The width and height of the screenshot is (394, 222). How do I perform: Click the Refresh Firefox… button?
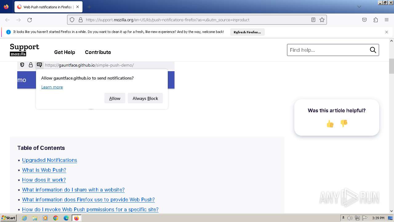[247, 32]
